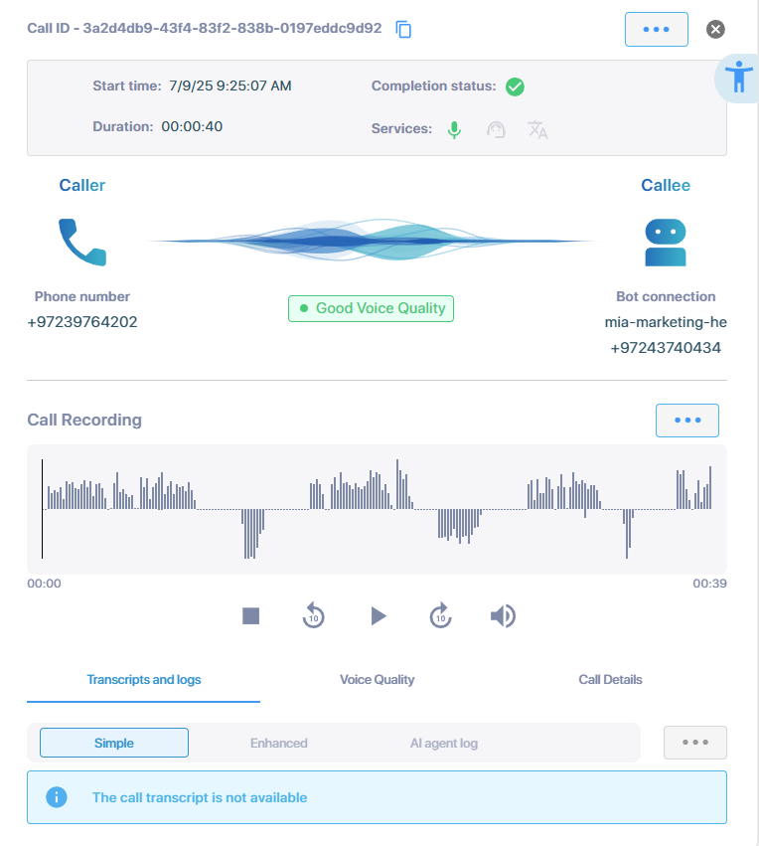Click the Call ID text
This screenshot has width=759, height=846.
click(205, 28)
